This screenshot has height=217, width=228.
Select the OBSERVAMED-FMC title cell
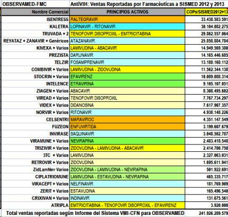click(36, 4)
